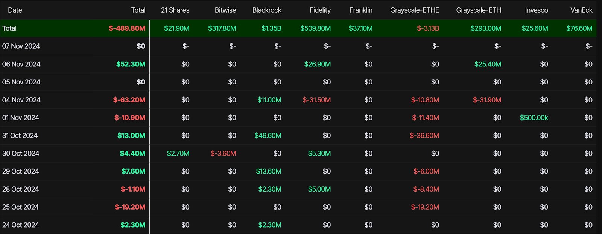The width and height of the screenshot is (602, 234).
Task: Click Bitwise total $317.80M
Action: [222, 28]
